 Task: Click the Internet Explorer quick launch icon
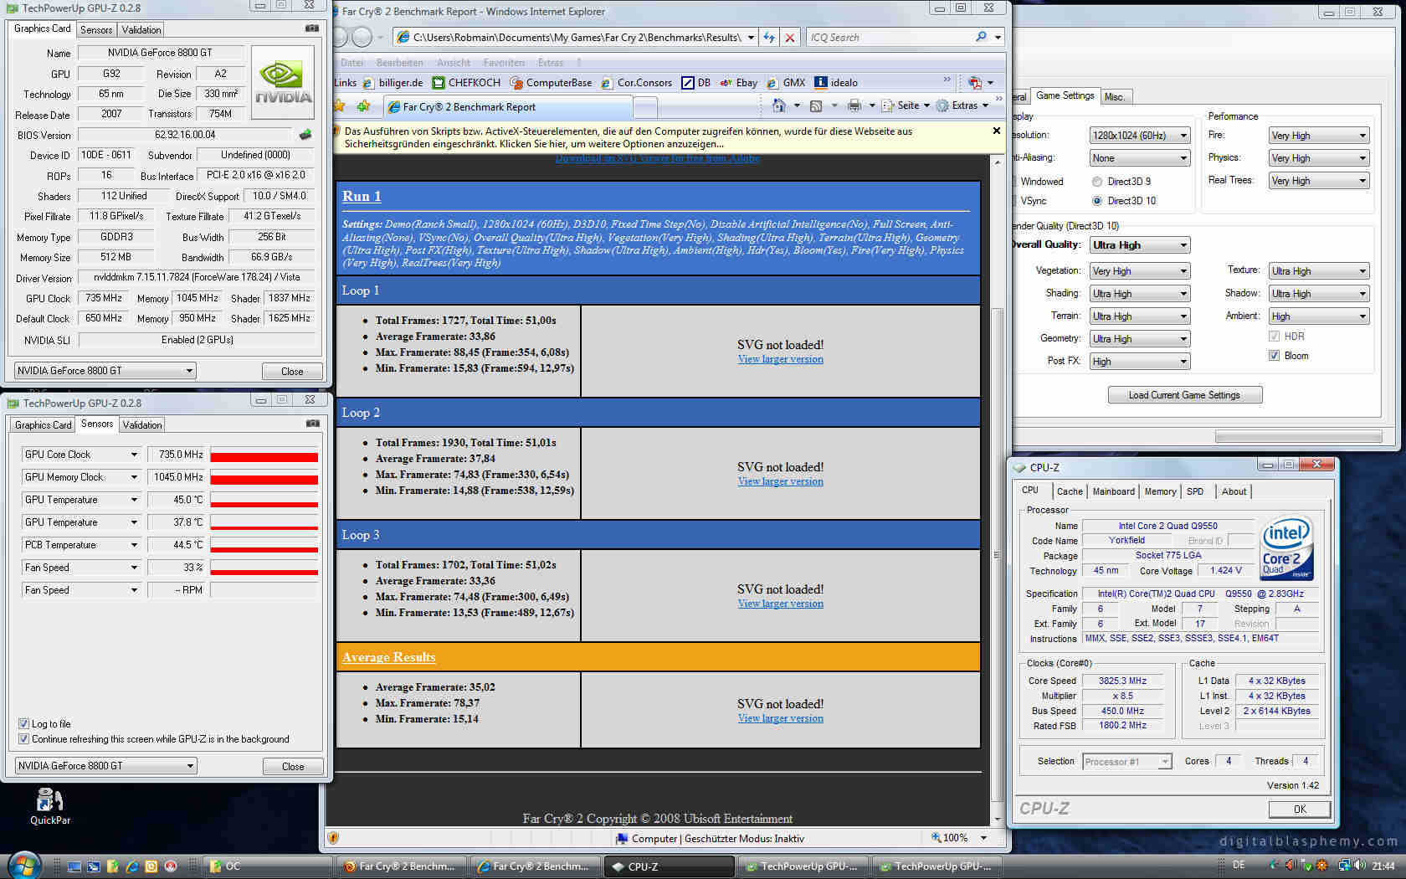pyautogui.click(x=131, y=866)
